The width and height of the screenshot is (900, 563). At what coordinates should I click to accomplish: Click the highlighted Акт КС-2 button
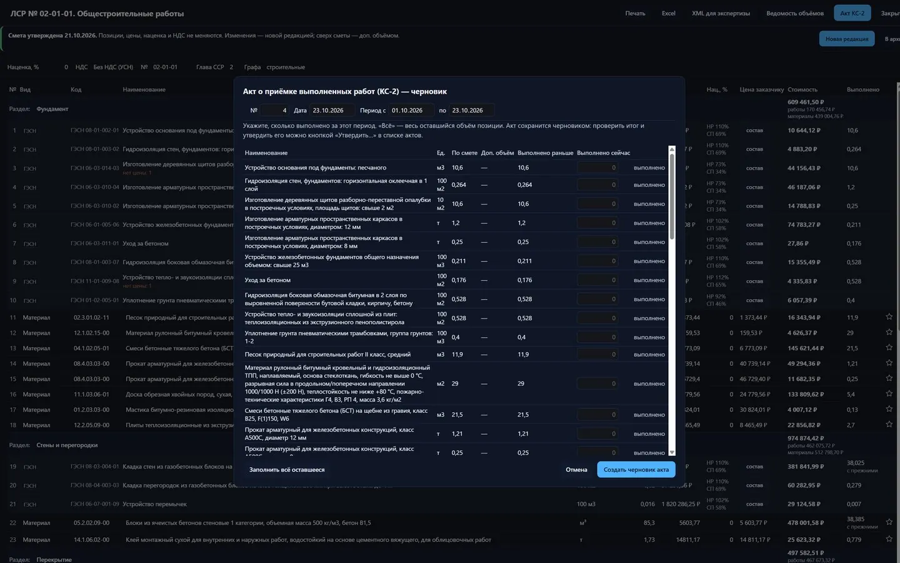[x=852, y=13]
